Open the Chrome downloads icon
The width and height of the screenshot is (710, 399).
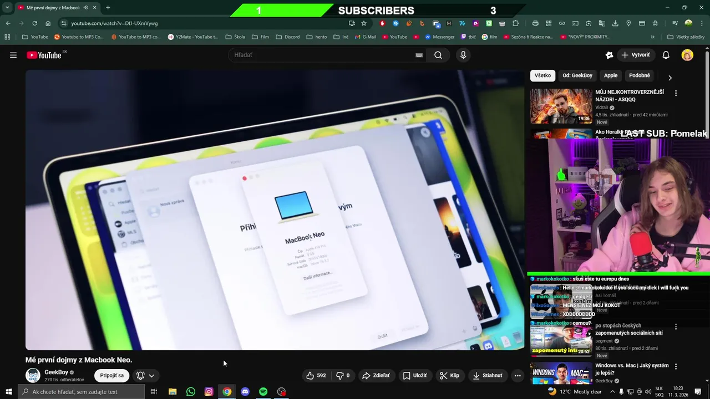click(615, 23)
